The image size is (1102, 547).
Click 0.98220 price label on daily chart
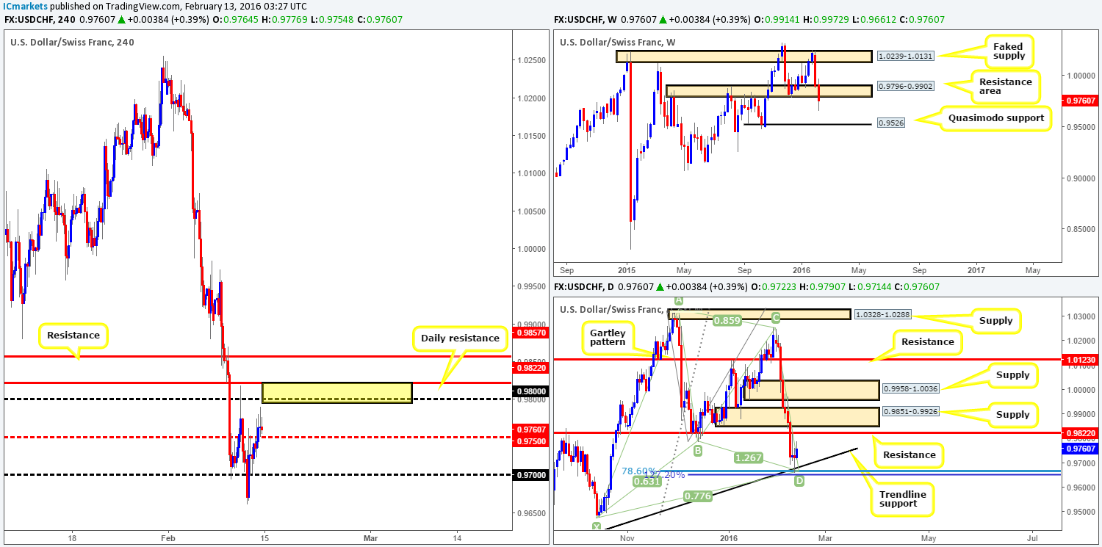[1079, 433]
